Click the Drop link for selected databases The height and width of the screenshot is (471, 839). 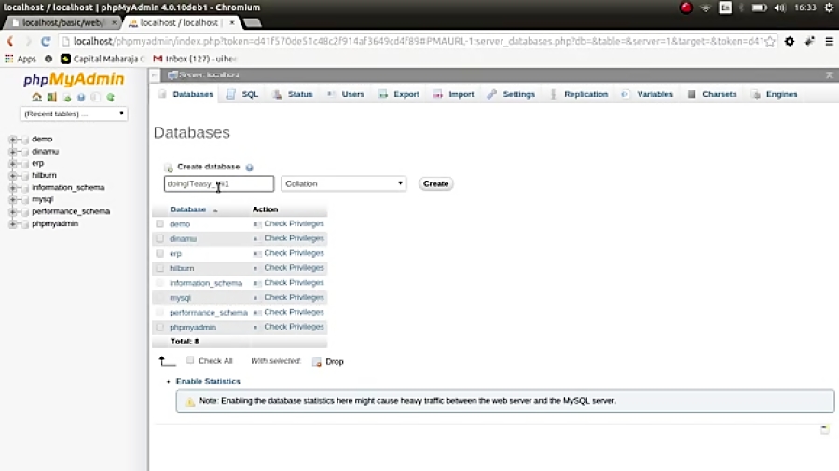[335, 361]
